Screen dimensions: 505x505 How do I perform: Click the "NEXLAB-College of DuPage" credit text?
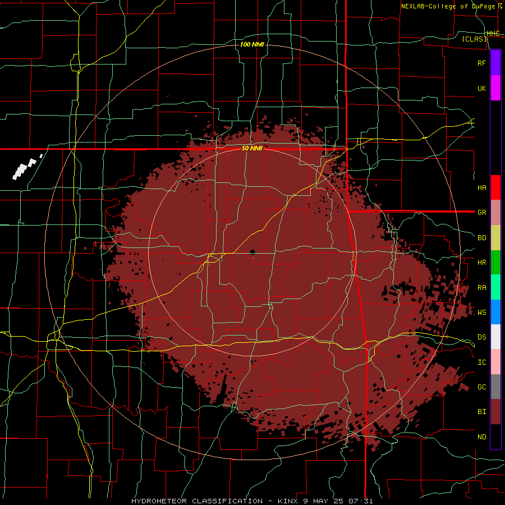point(448,6)
